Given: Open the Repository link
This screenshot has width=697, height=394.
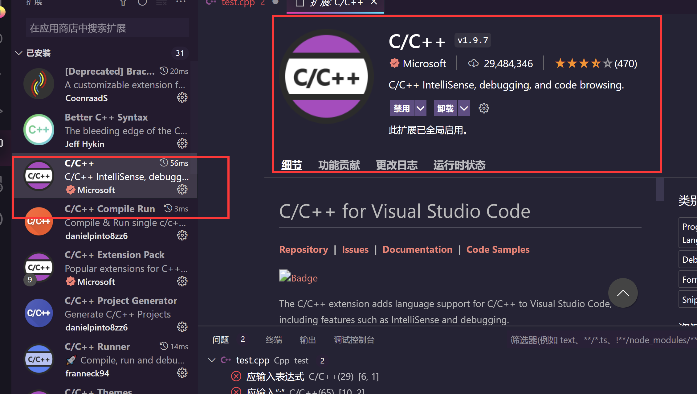Looking at the screenshot, I should coord(304,249).
